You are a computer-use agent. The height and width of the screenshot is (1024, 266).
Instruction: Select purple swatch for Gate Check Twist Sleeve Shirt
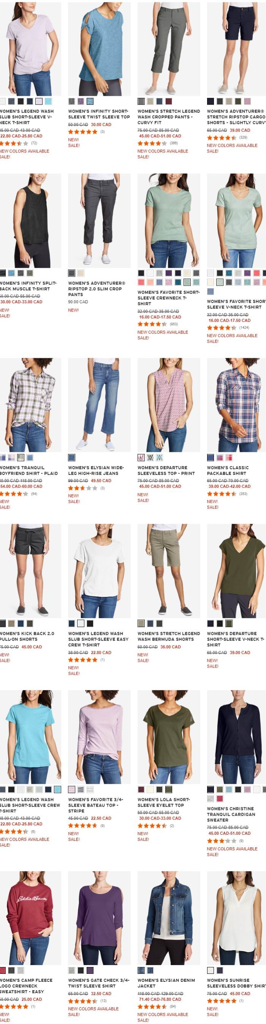coord(90,970)
